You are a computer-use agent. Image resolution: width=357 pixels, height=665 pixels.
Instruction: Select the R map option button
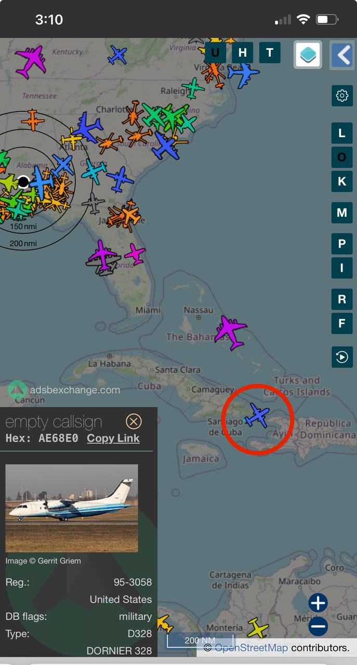click(x=342, y=299)
